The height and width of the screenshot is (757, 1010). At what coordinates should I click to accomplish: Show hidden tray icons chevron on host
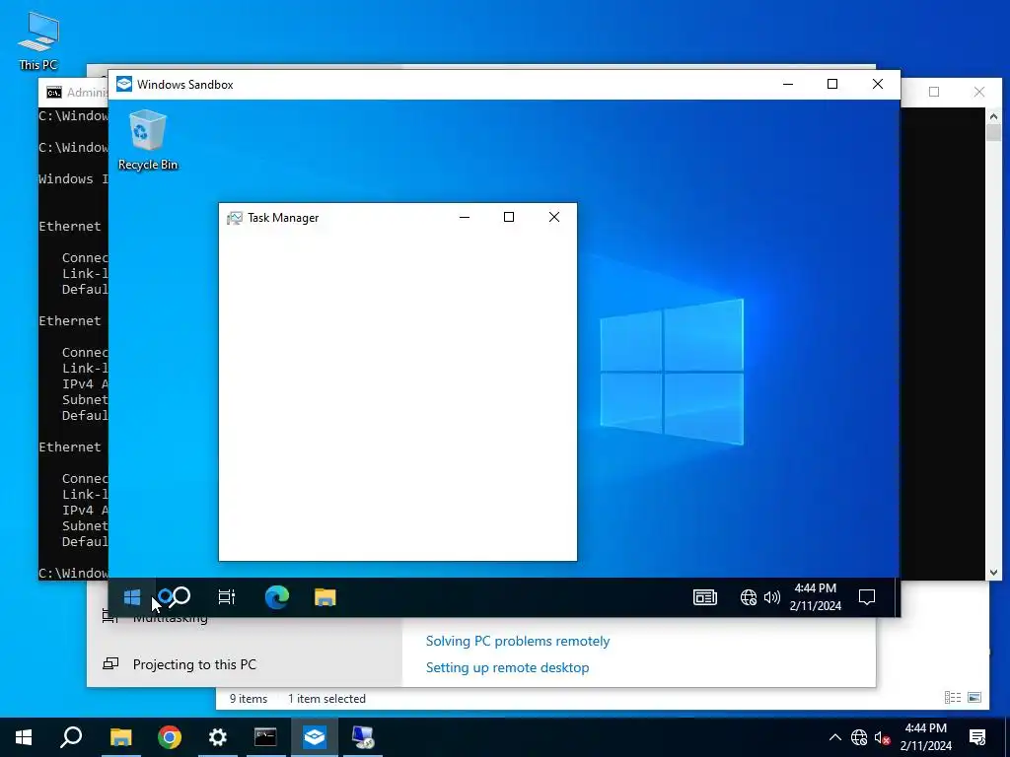pos(834,737)
